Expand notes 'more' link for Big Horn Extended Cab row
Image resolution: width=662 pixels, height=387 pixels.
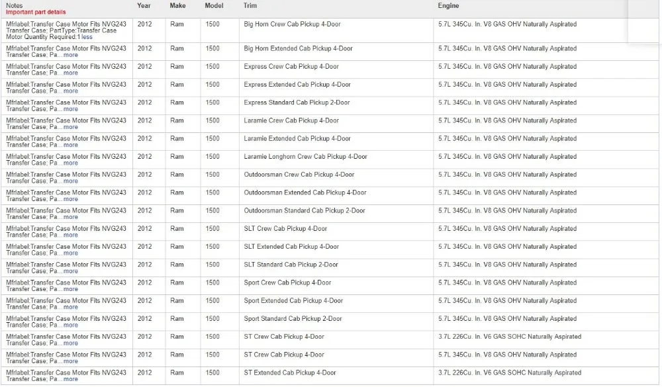pyautogui.click(x=71, y=55)
